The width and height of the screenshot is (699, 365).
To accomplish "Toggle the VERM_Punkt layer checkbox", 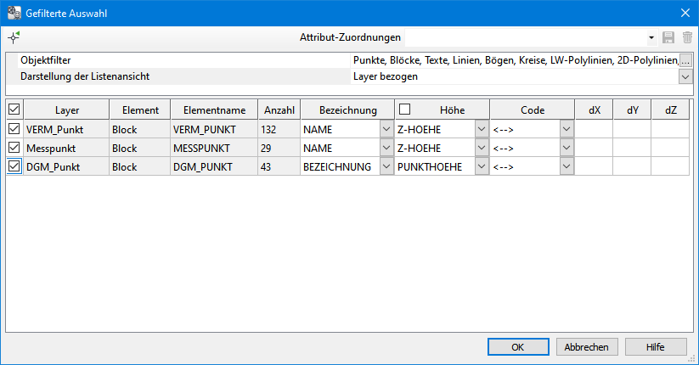I will (14, 129).
